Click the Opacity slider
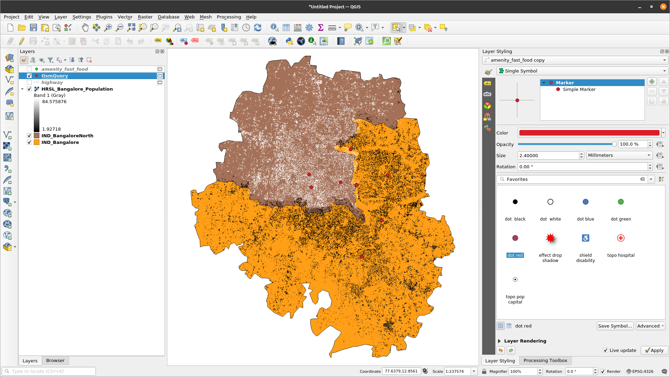 tap(567, 144)
